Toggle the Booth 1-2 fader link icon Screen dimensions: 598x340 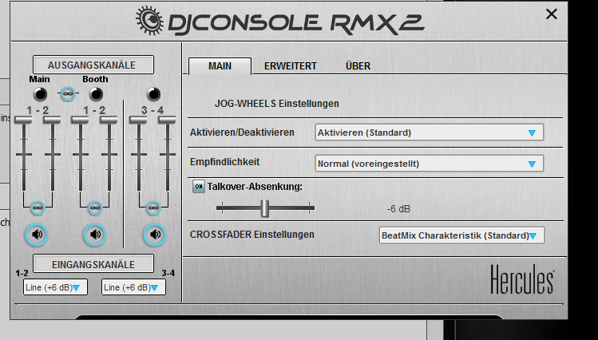(x=95, y=208)
